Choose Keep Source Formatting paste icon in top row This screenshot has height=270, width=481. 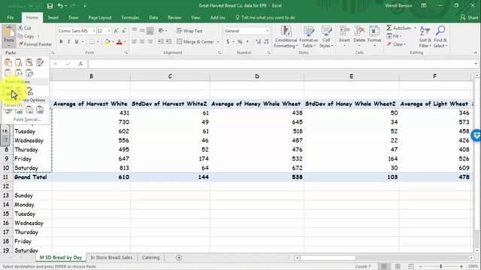tap(40, 62)
